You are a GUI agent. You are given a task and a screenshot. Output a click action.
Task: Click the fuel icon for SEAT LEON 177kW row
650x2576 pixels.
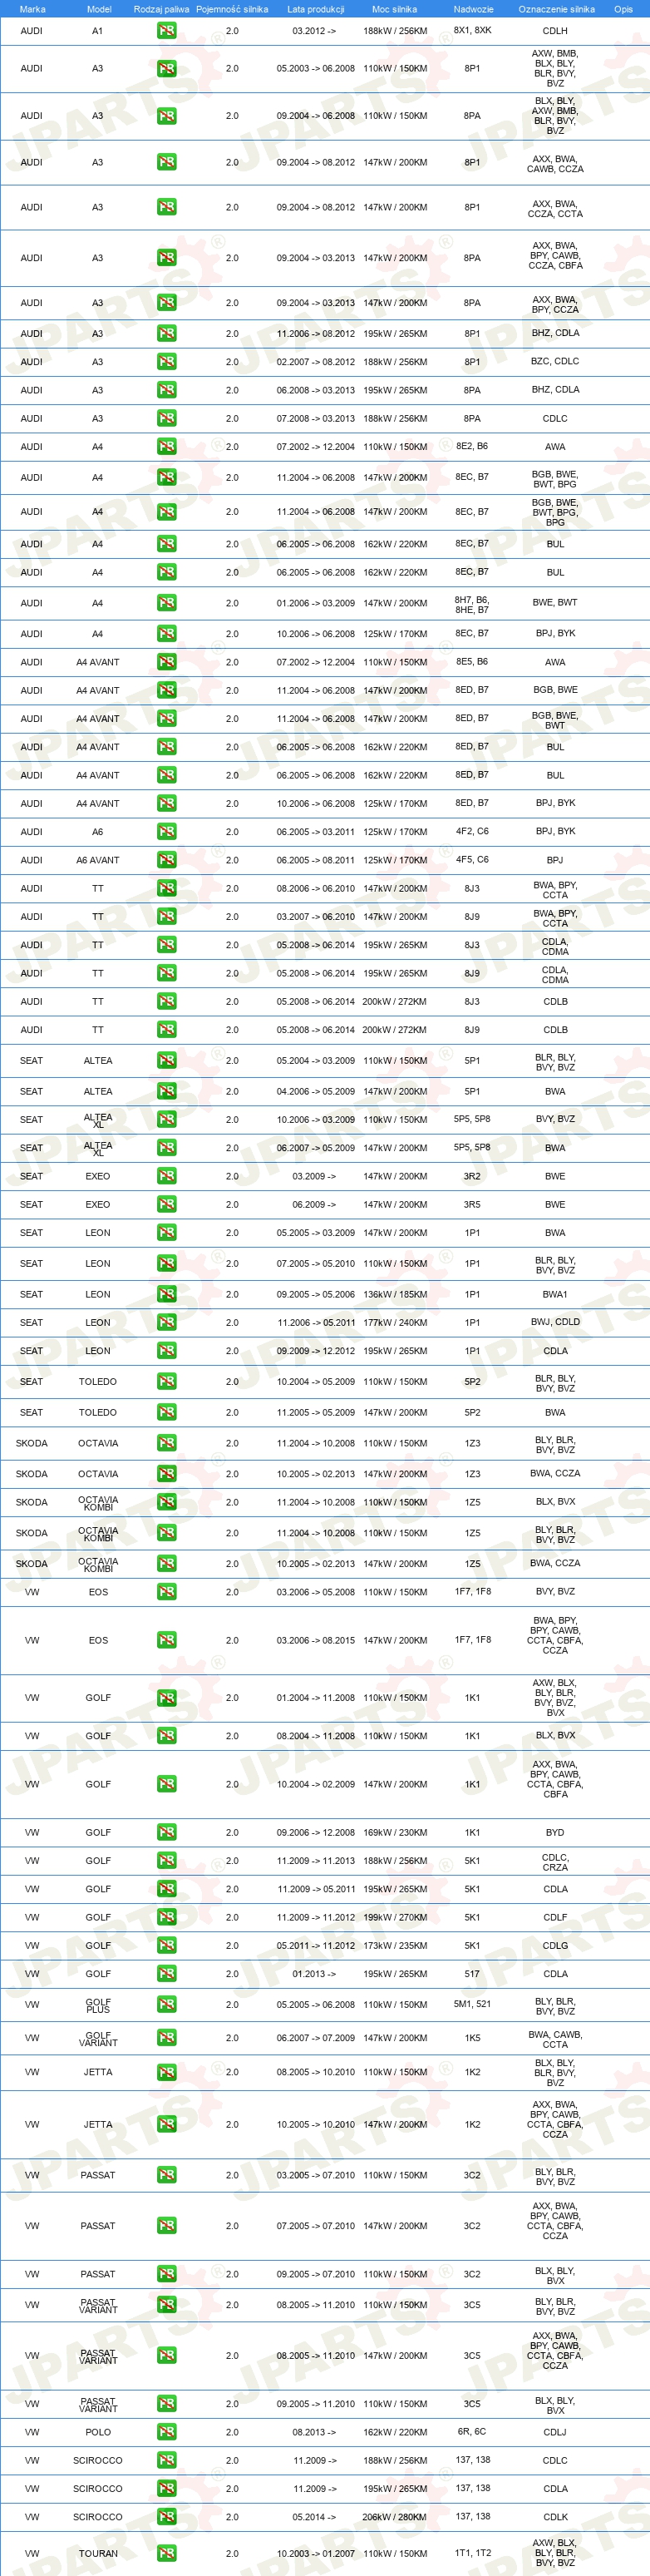point(166,1322)
